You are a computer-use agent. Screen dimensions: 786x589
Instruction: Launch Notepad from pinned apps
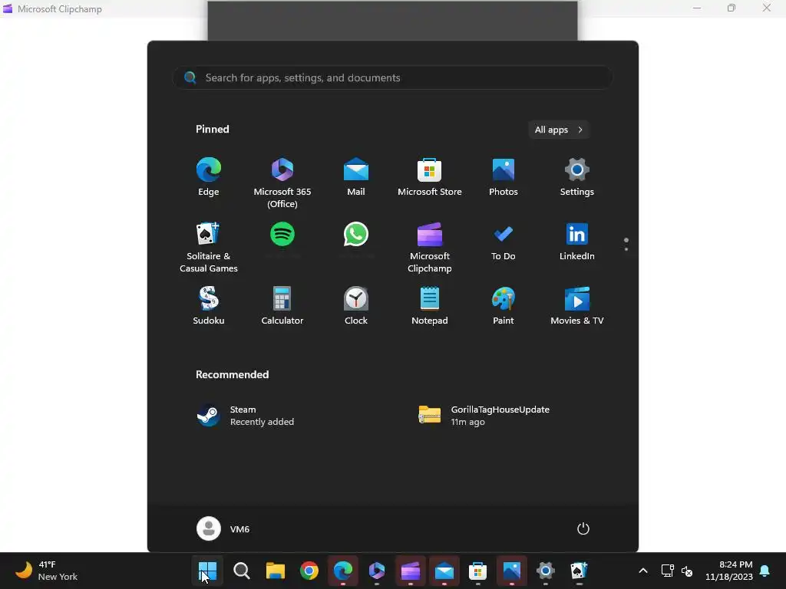pos(430,305)
